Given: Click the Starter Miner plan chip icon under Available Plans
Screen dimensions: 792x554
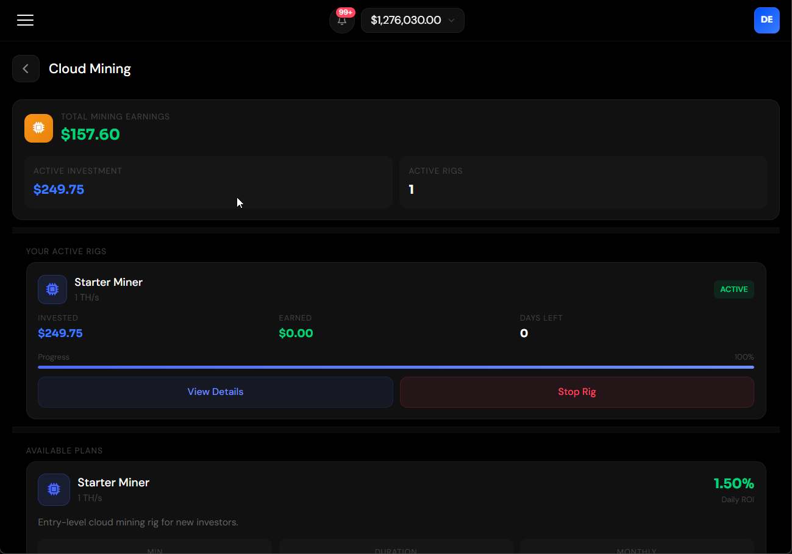Looking at the screenshot, I should (54, 489).
